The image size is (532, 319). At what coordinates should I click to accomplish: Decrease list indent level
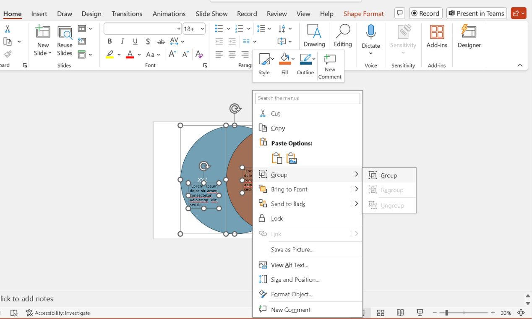219,42
